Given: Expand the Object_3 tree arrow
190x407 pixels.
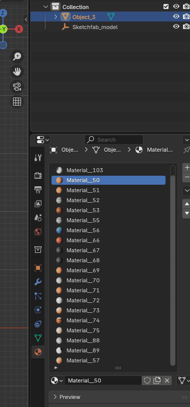Looking at the screenshot, I should tap(55, 17).
